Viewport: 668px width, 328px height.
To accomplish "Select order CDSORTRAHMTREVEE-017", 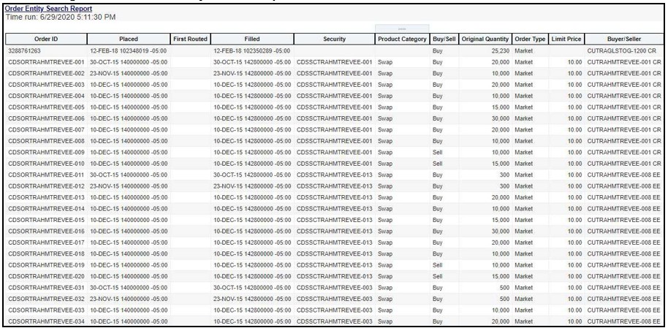I will click(x=47, y=243).
